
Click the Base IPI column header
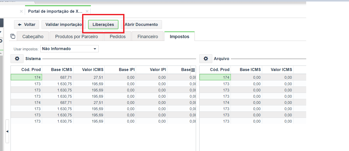tap(120, 70)
